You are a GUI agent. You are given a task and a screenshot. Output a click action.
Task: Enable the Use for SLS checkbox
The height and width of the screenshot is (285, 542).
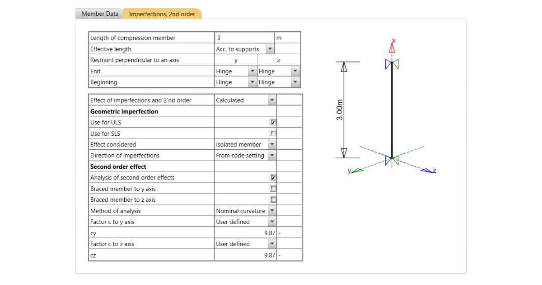273,133
